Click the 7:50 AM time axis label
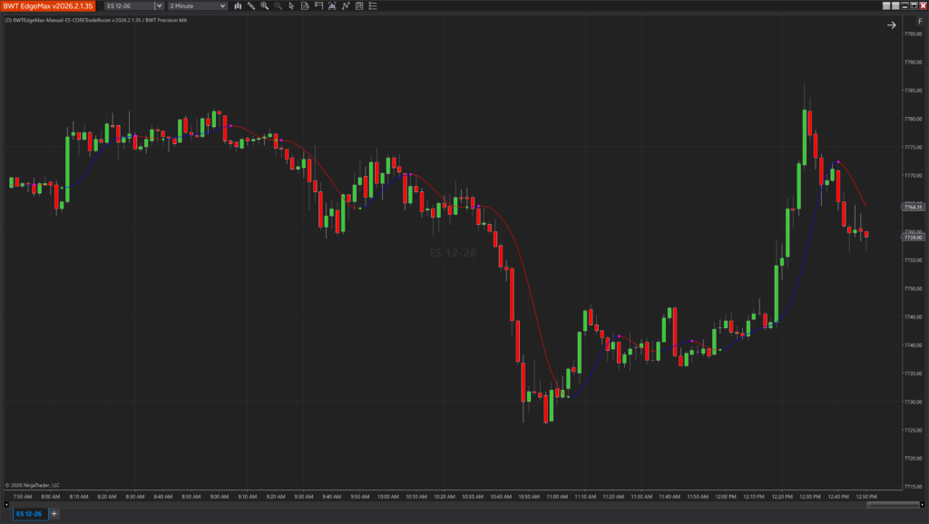This screenshot has height=524, width=929. coord(23,497)
